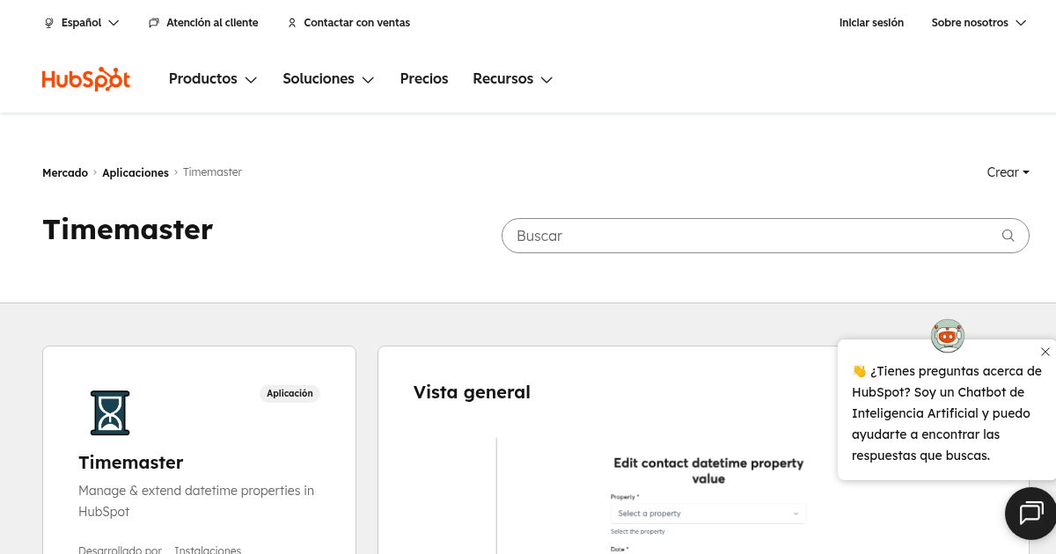Close the chatbot message popup
This screenshot has height=554, width=1056.
pyautogui.click(x=1045, y=352)
